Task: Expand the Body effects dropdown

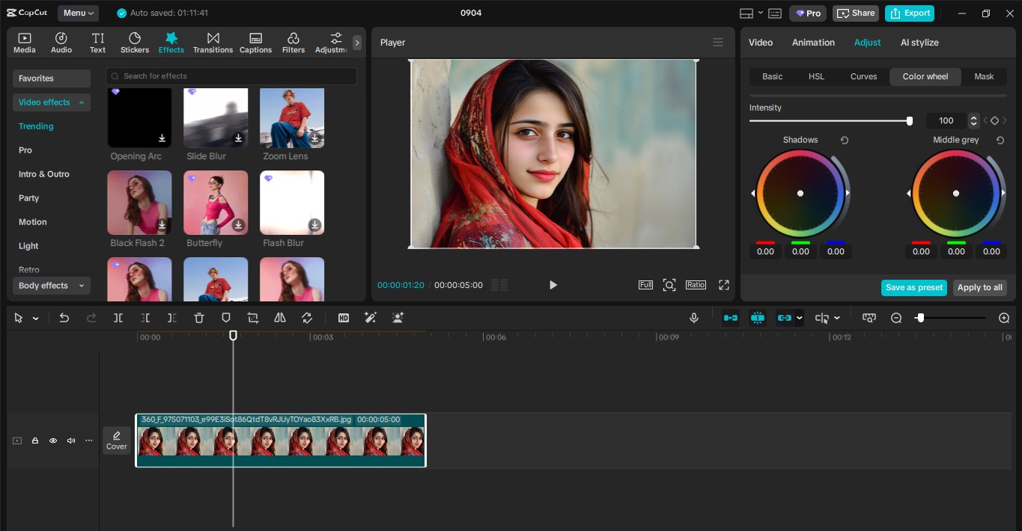Action: [x=51, y=286]
